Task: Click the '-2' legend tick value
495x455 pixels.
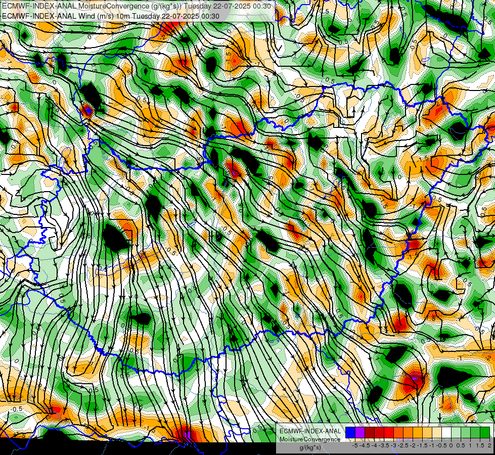Action: point(413,445)
